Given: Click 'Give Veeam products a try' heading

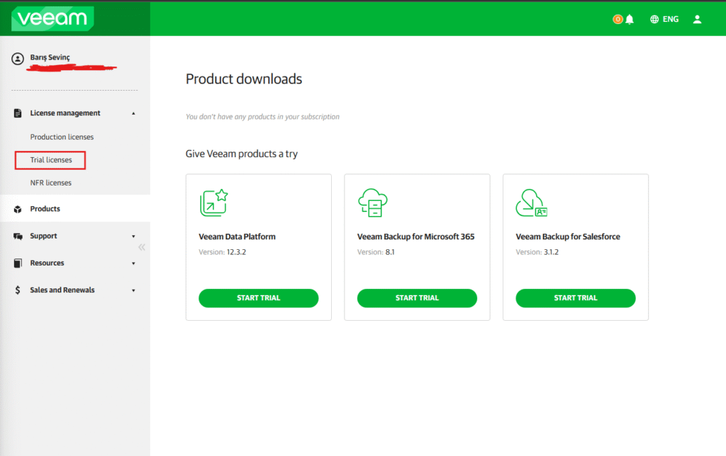Looking at the screenshot, I should [x=242, y=154].
